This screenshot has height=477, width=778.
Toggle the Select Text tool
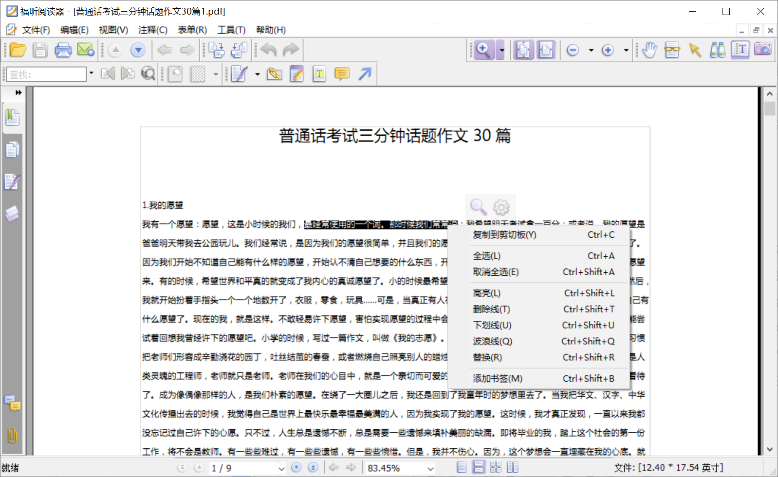pos(740,50)
